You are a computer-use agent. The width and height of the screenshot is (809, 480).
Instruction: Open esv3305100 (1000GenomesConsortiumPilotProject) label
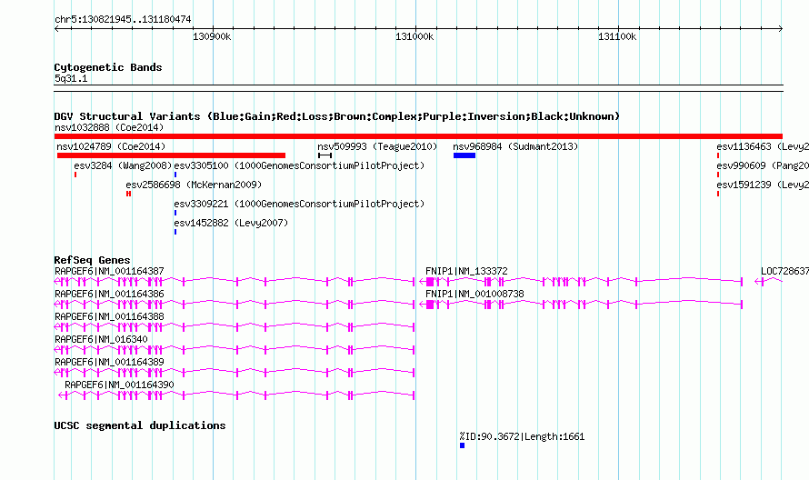click(x=299, y=165)
